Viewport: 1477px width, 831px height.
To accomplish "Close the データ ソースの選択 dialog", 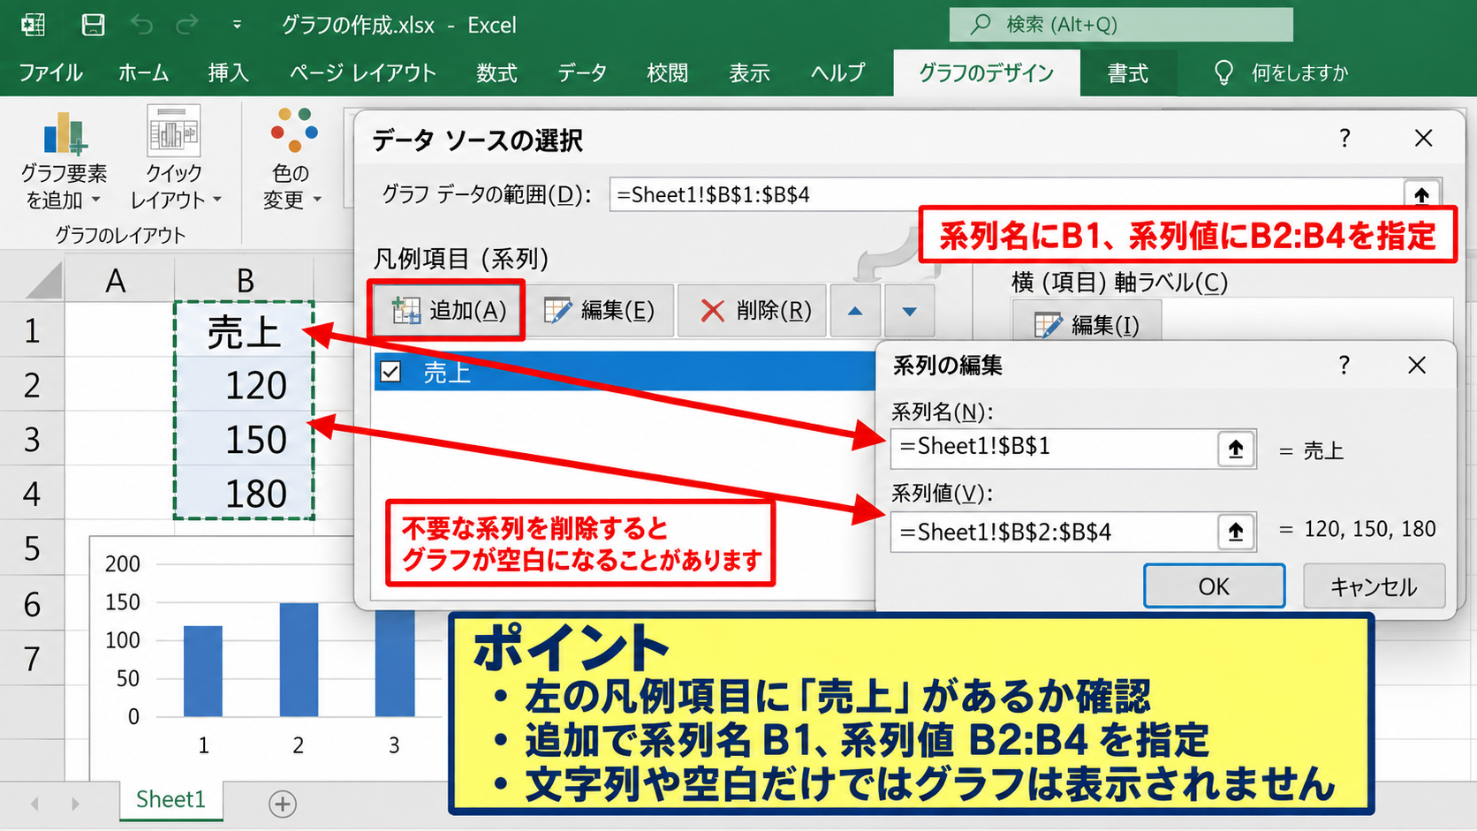I will tap(1423, 139).
